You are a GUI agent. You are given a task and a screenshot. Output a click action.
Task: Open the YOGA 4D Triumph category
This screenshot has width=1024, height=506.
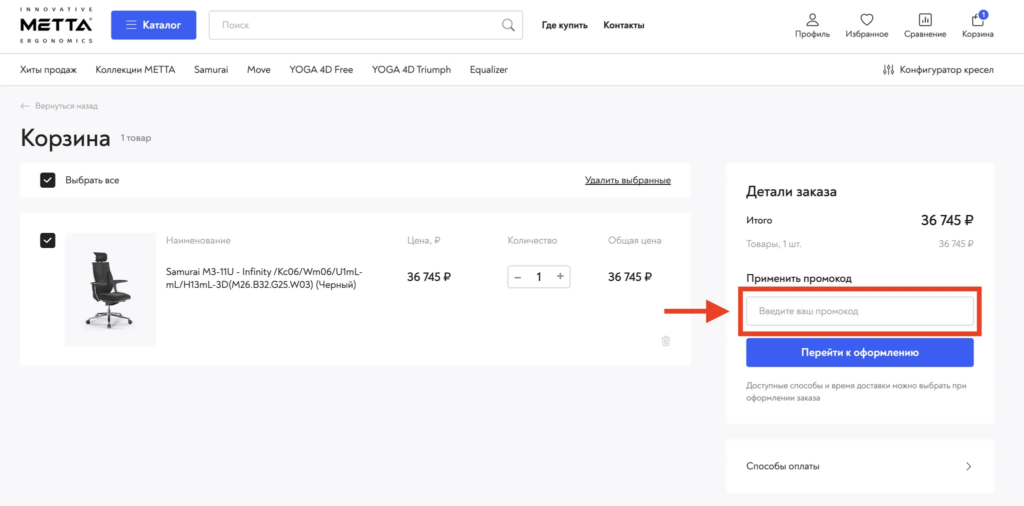[411, 69]
